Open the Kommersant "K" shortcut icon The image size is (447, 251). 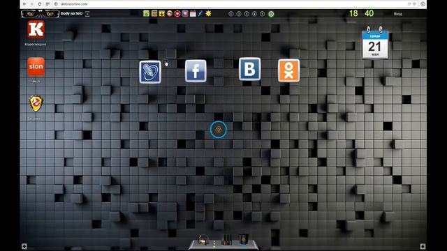click(x=36, y=29)
